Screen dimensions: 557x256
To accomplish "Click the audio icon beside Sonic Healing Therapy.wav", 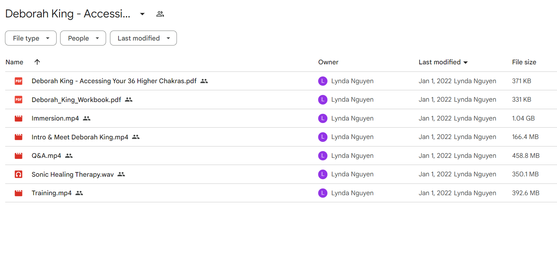I will (x=19, y=174).
